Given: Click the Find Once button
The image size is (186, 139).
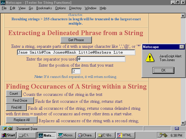Looking at the screenshot, I should [x=20, y=100].
